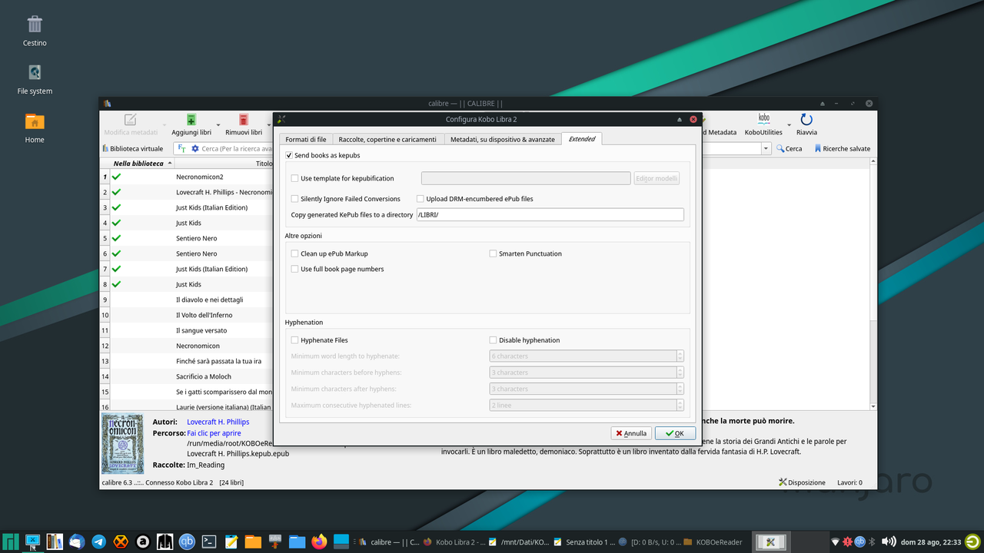Screen dimensions: 984x553
Task: Click the network wifi tray icon
Action: (x=836, y=541)
